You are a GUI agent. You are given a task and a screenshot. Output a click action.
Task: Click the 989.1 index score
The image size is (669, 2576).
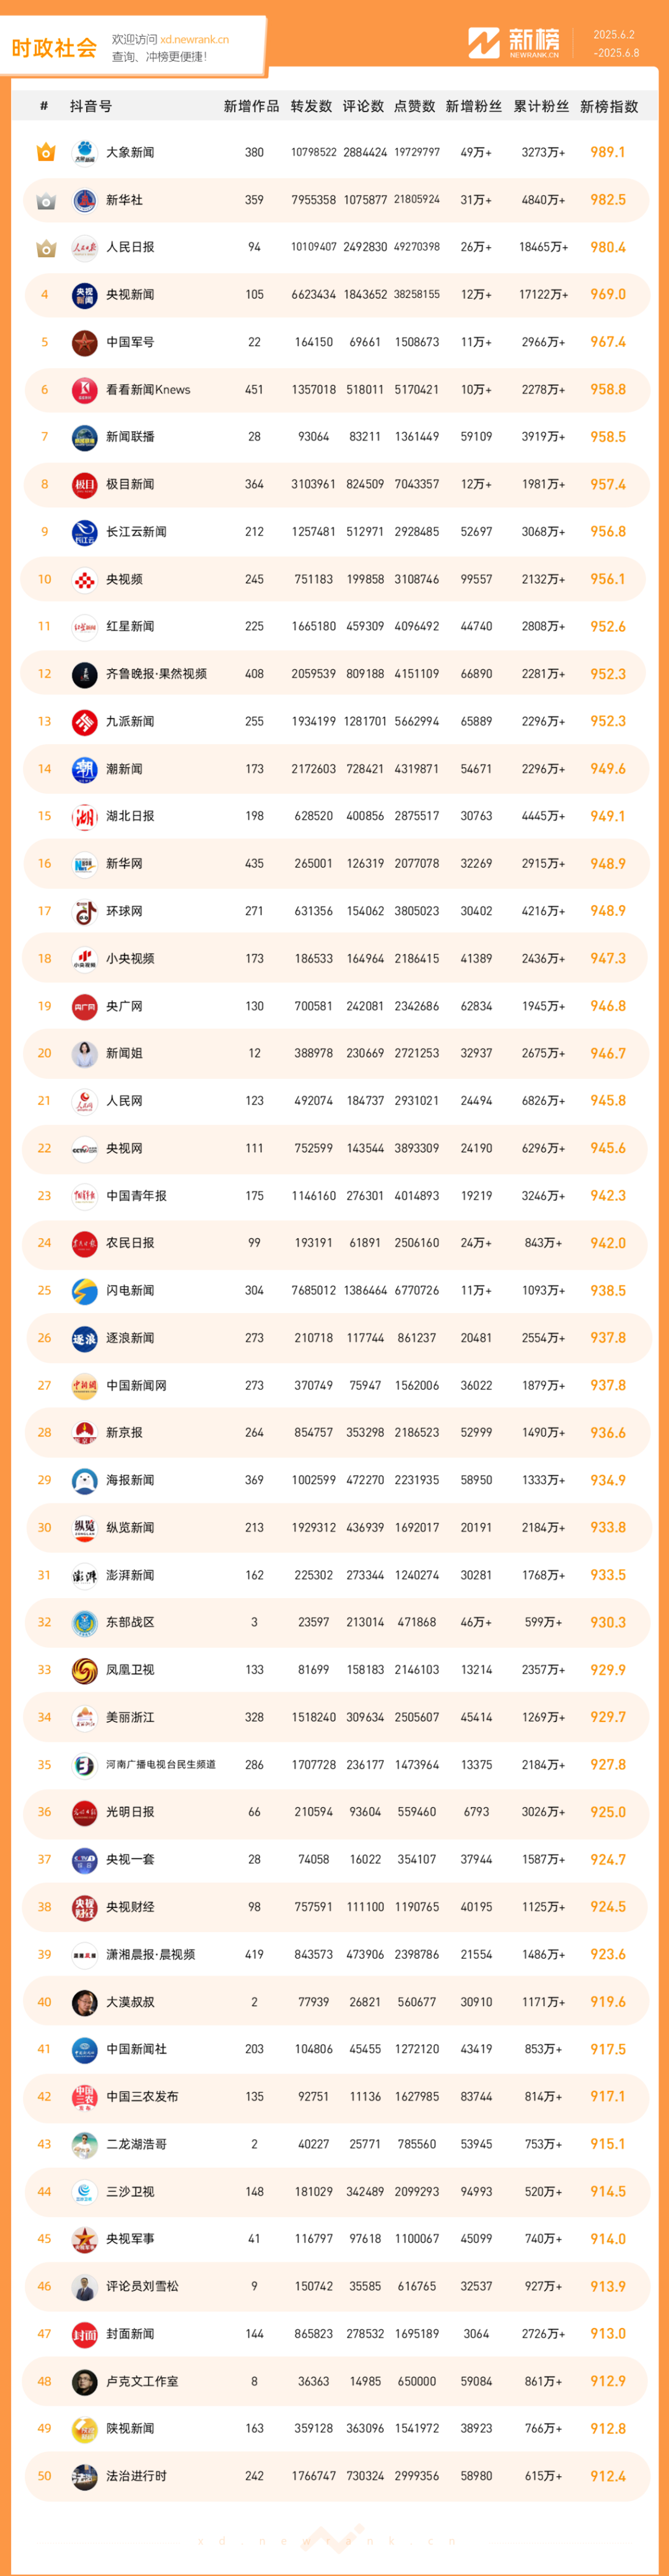(x=608, y=153)
